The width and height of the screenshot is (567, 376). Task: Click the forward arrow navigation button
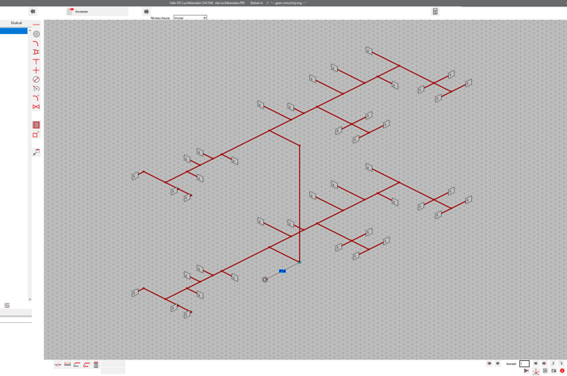[146, 12]
